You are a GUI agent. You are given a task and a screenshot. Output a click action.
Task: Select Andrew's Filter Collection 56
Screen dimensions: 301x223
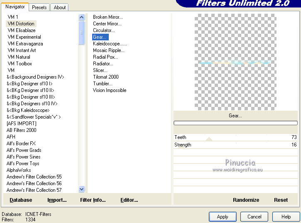click(34, 183)
